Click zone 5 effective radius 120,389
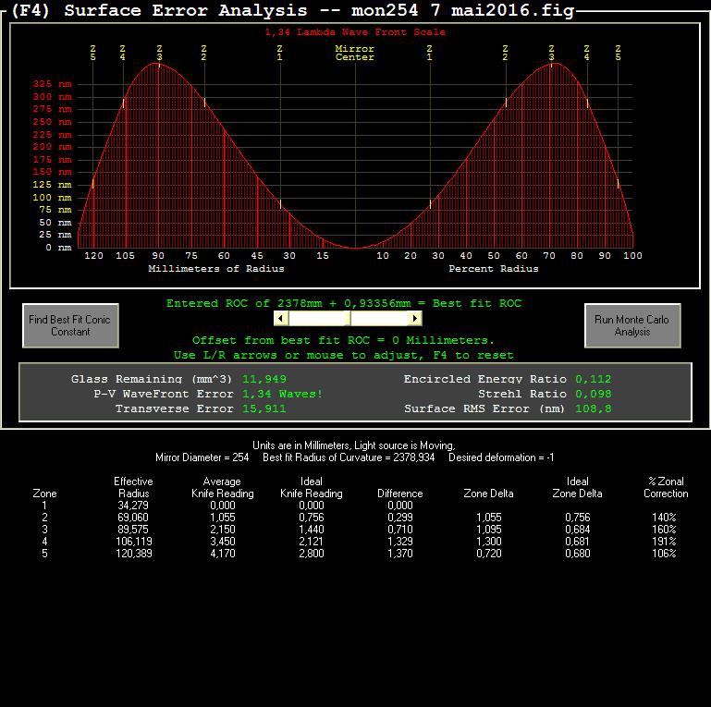The width and height of the screenshot is (711, 707). coord(134,554)
